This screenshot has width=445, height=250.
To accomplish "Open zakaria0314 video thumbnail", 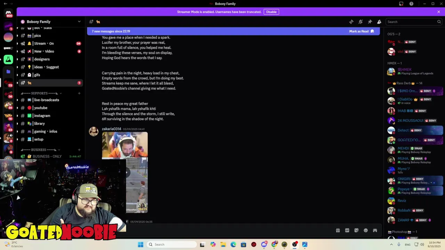I will 125,172.
